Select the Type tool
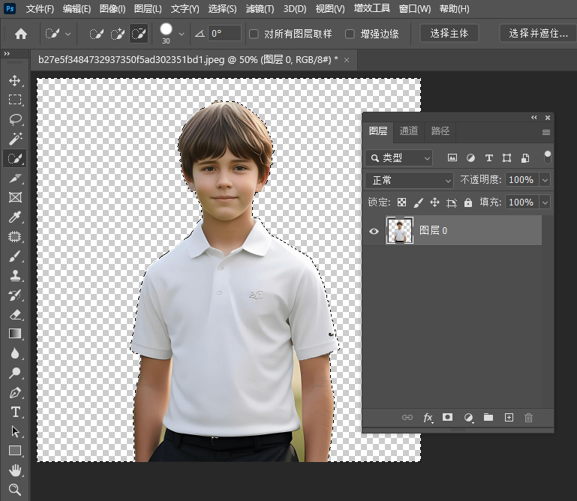577x501 pixels. pyautogui.click(x=15, y=412)
